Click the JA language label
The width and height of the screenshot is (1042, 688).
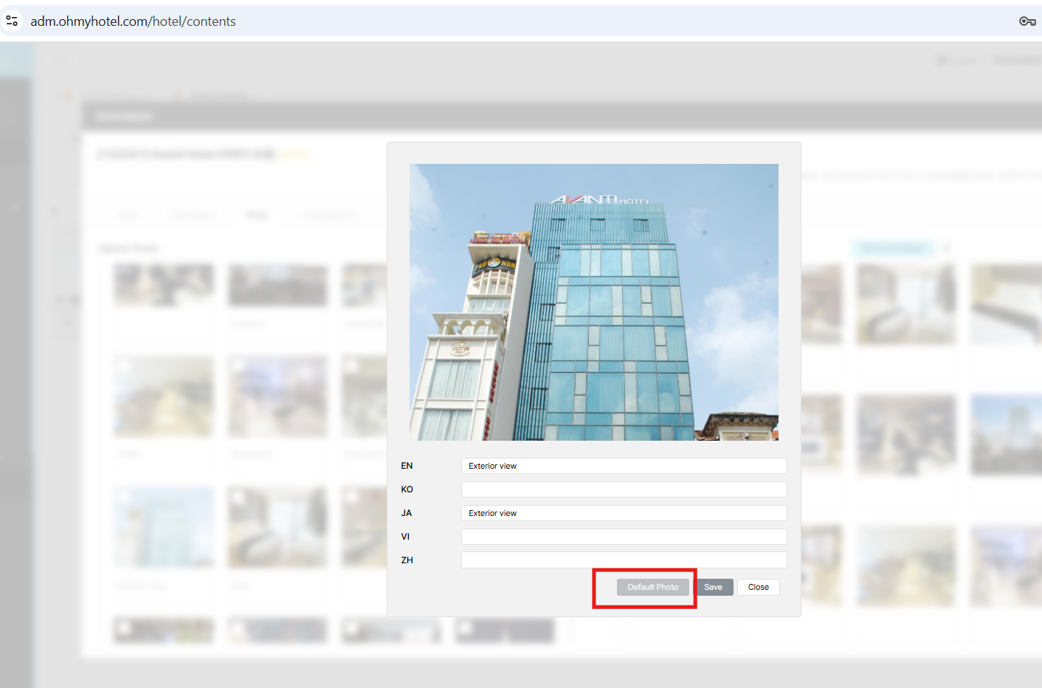pyautogui.click(x=406, y=513)
